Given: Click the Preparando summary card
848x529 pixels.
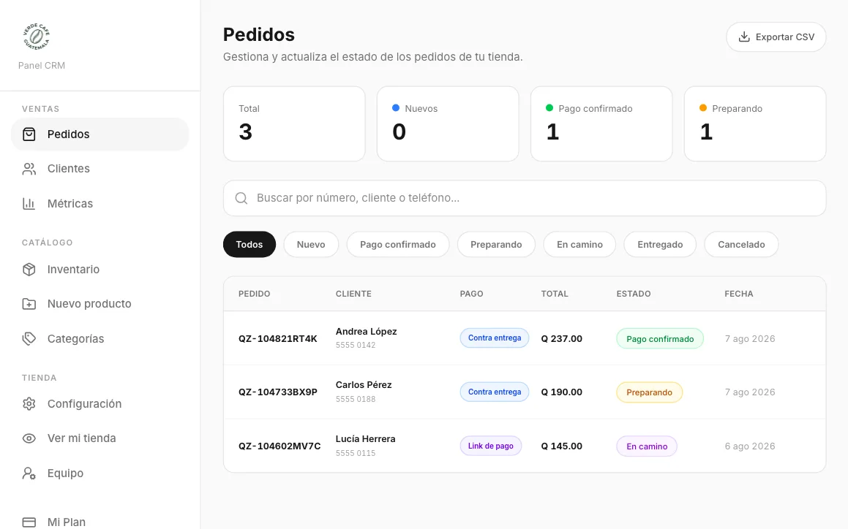Looking at the screenshot, I should point(755,123).
